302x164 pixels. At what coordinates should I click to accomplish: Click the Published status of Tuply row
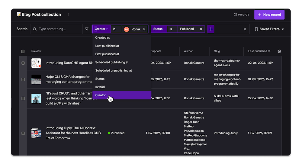(x=116, y=133)
